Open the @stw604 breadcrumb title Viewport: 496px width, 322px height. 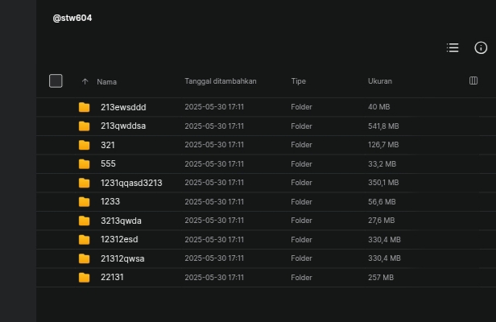[72, 18]
